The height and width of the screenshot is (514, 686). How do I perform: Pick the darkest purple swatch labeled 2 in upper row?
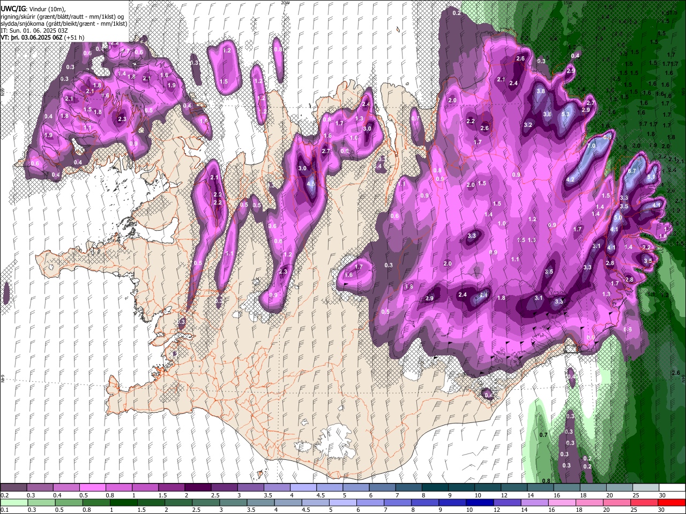pyautogui.click(x=198, y=488)
